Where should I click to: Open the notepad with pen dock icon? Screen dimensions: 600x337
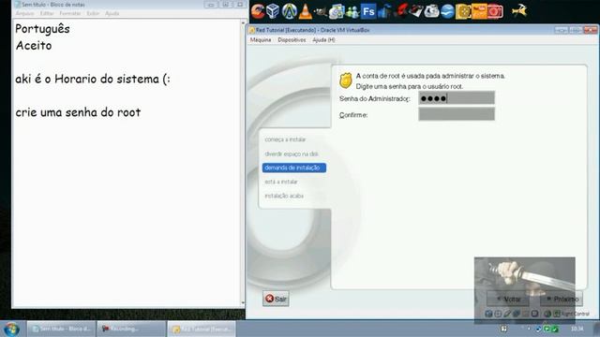[415, 11]
